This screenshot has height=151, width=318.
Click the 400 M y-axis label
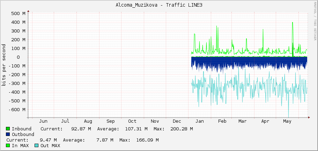[18, 22]
